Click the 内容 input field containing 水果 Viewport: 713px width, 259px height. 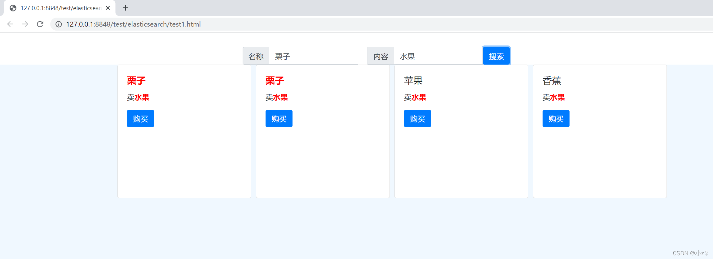coord(438,56)
